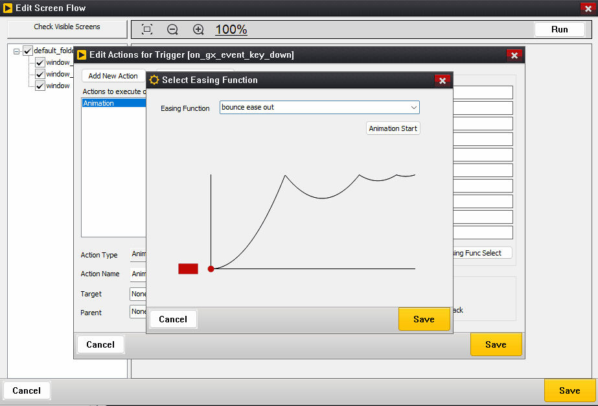This screenshot has width=598, height=406.
Task: Click the Easing Func Select button
Action: point(482,253)
